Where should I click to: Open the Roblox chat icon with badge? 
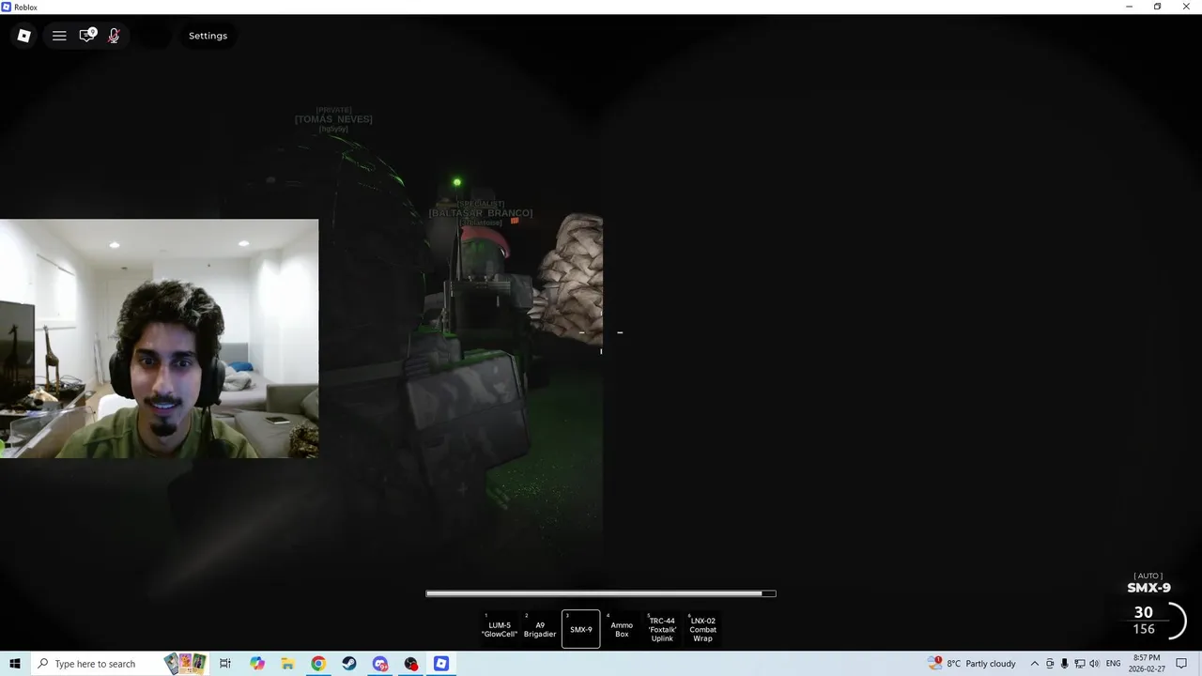point(87,36)
